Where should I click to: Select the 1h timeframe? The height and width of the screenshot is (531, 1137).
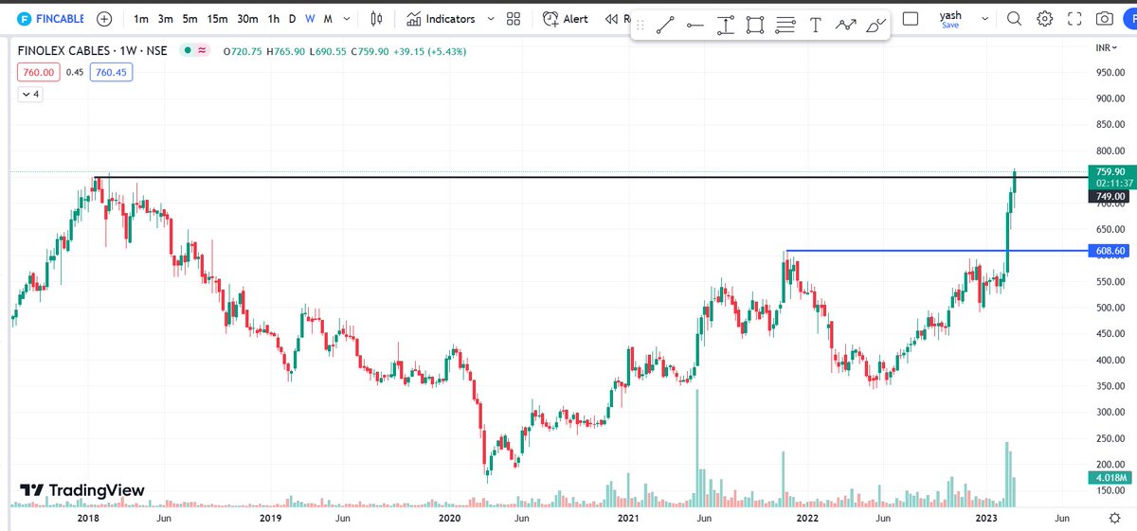[x=273, y=19]
